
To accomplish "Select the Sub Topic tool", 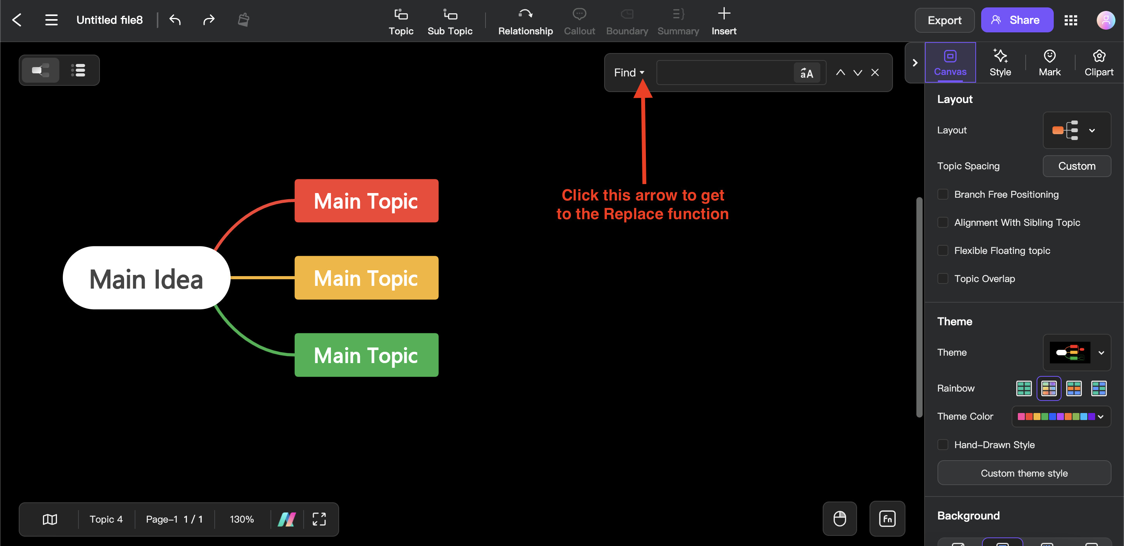I will click(450, 19).
